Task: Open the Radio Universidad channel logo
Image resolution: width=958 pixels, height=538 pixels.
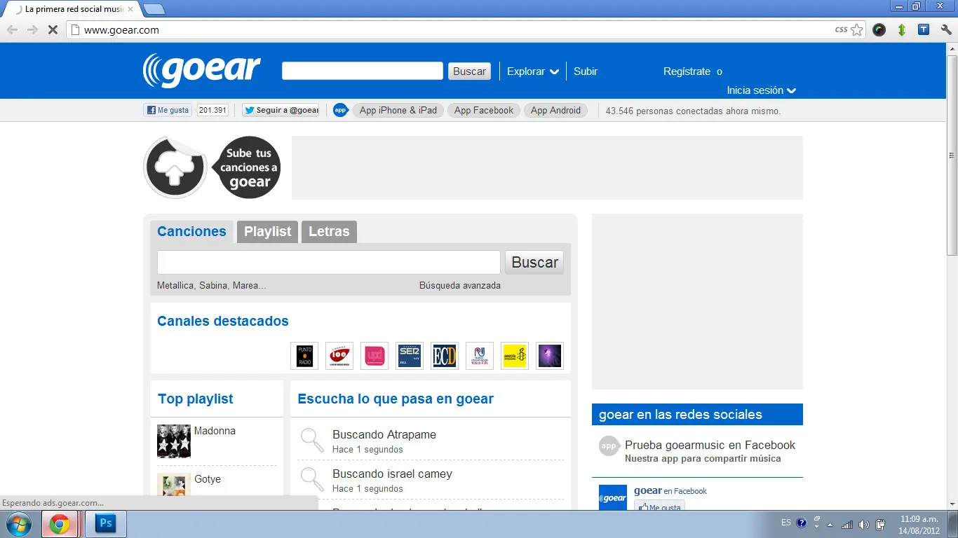Action: tap(480, 356)
